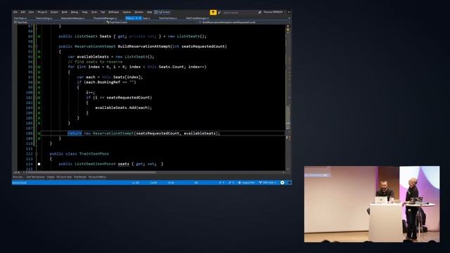Screen dimensions: 450x253
Task: Open the Help menu
Action: [149, 12]
